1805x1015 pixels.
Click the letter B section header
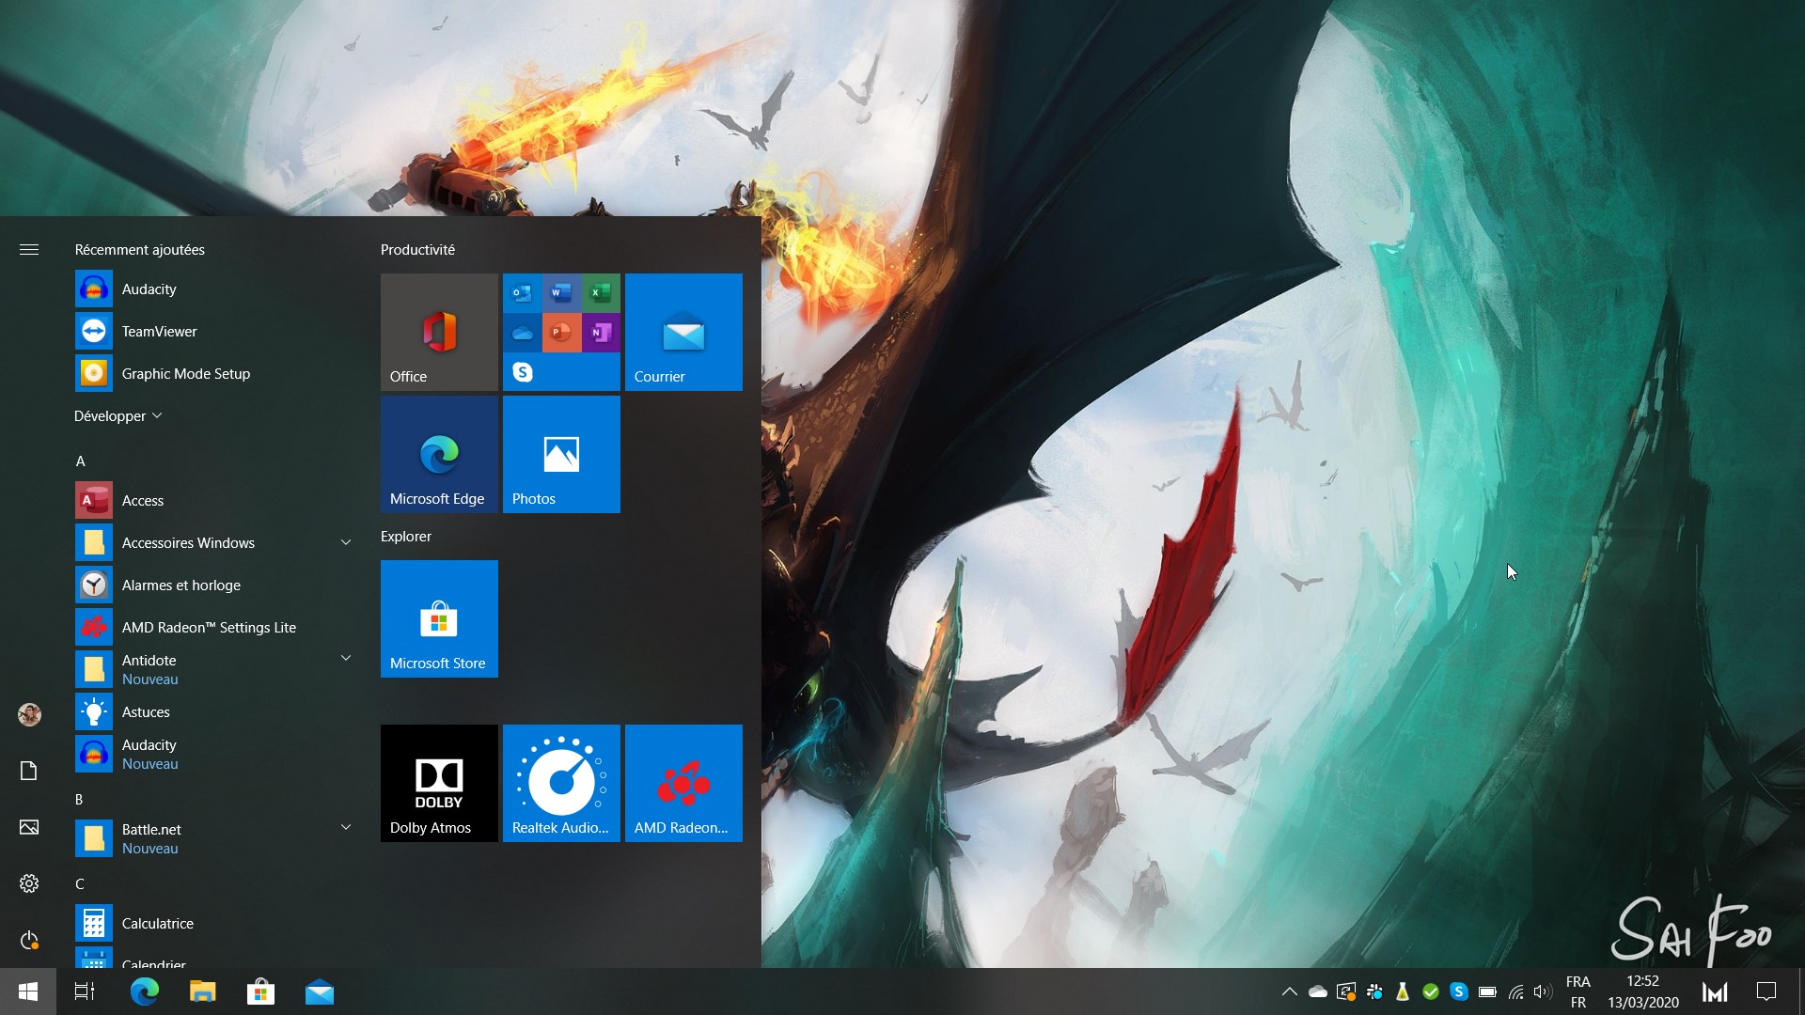coord(79,799)
